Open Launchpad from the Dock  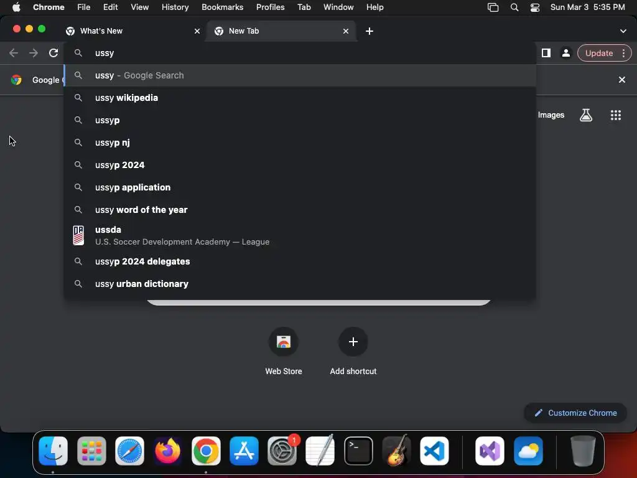coord(91,451)
